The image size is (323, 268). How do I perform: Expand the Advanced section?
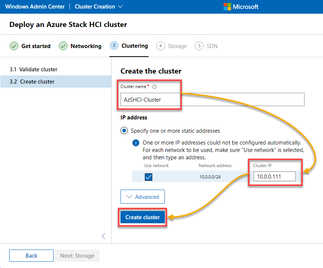click(x=143, y=197)
